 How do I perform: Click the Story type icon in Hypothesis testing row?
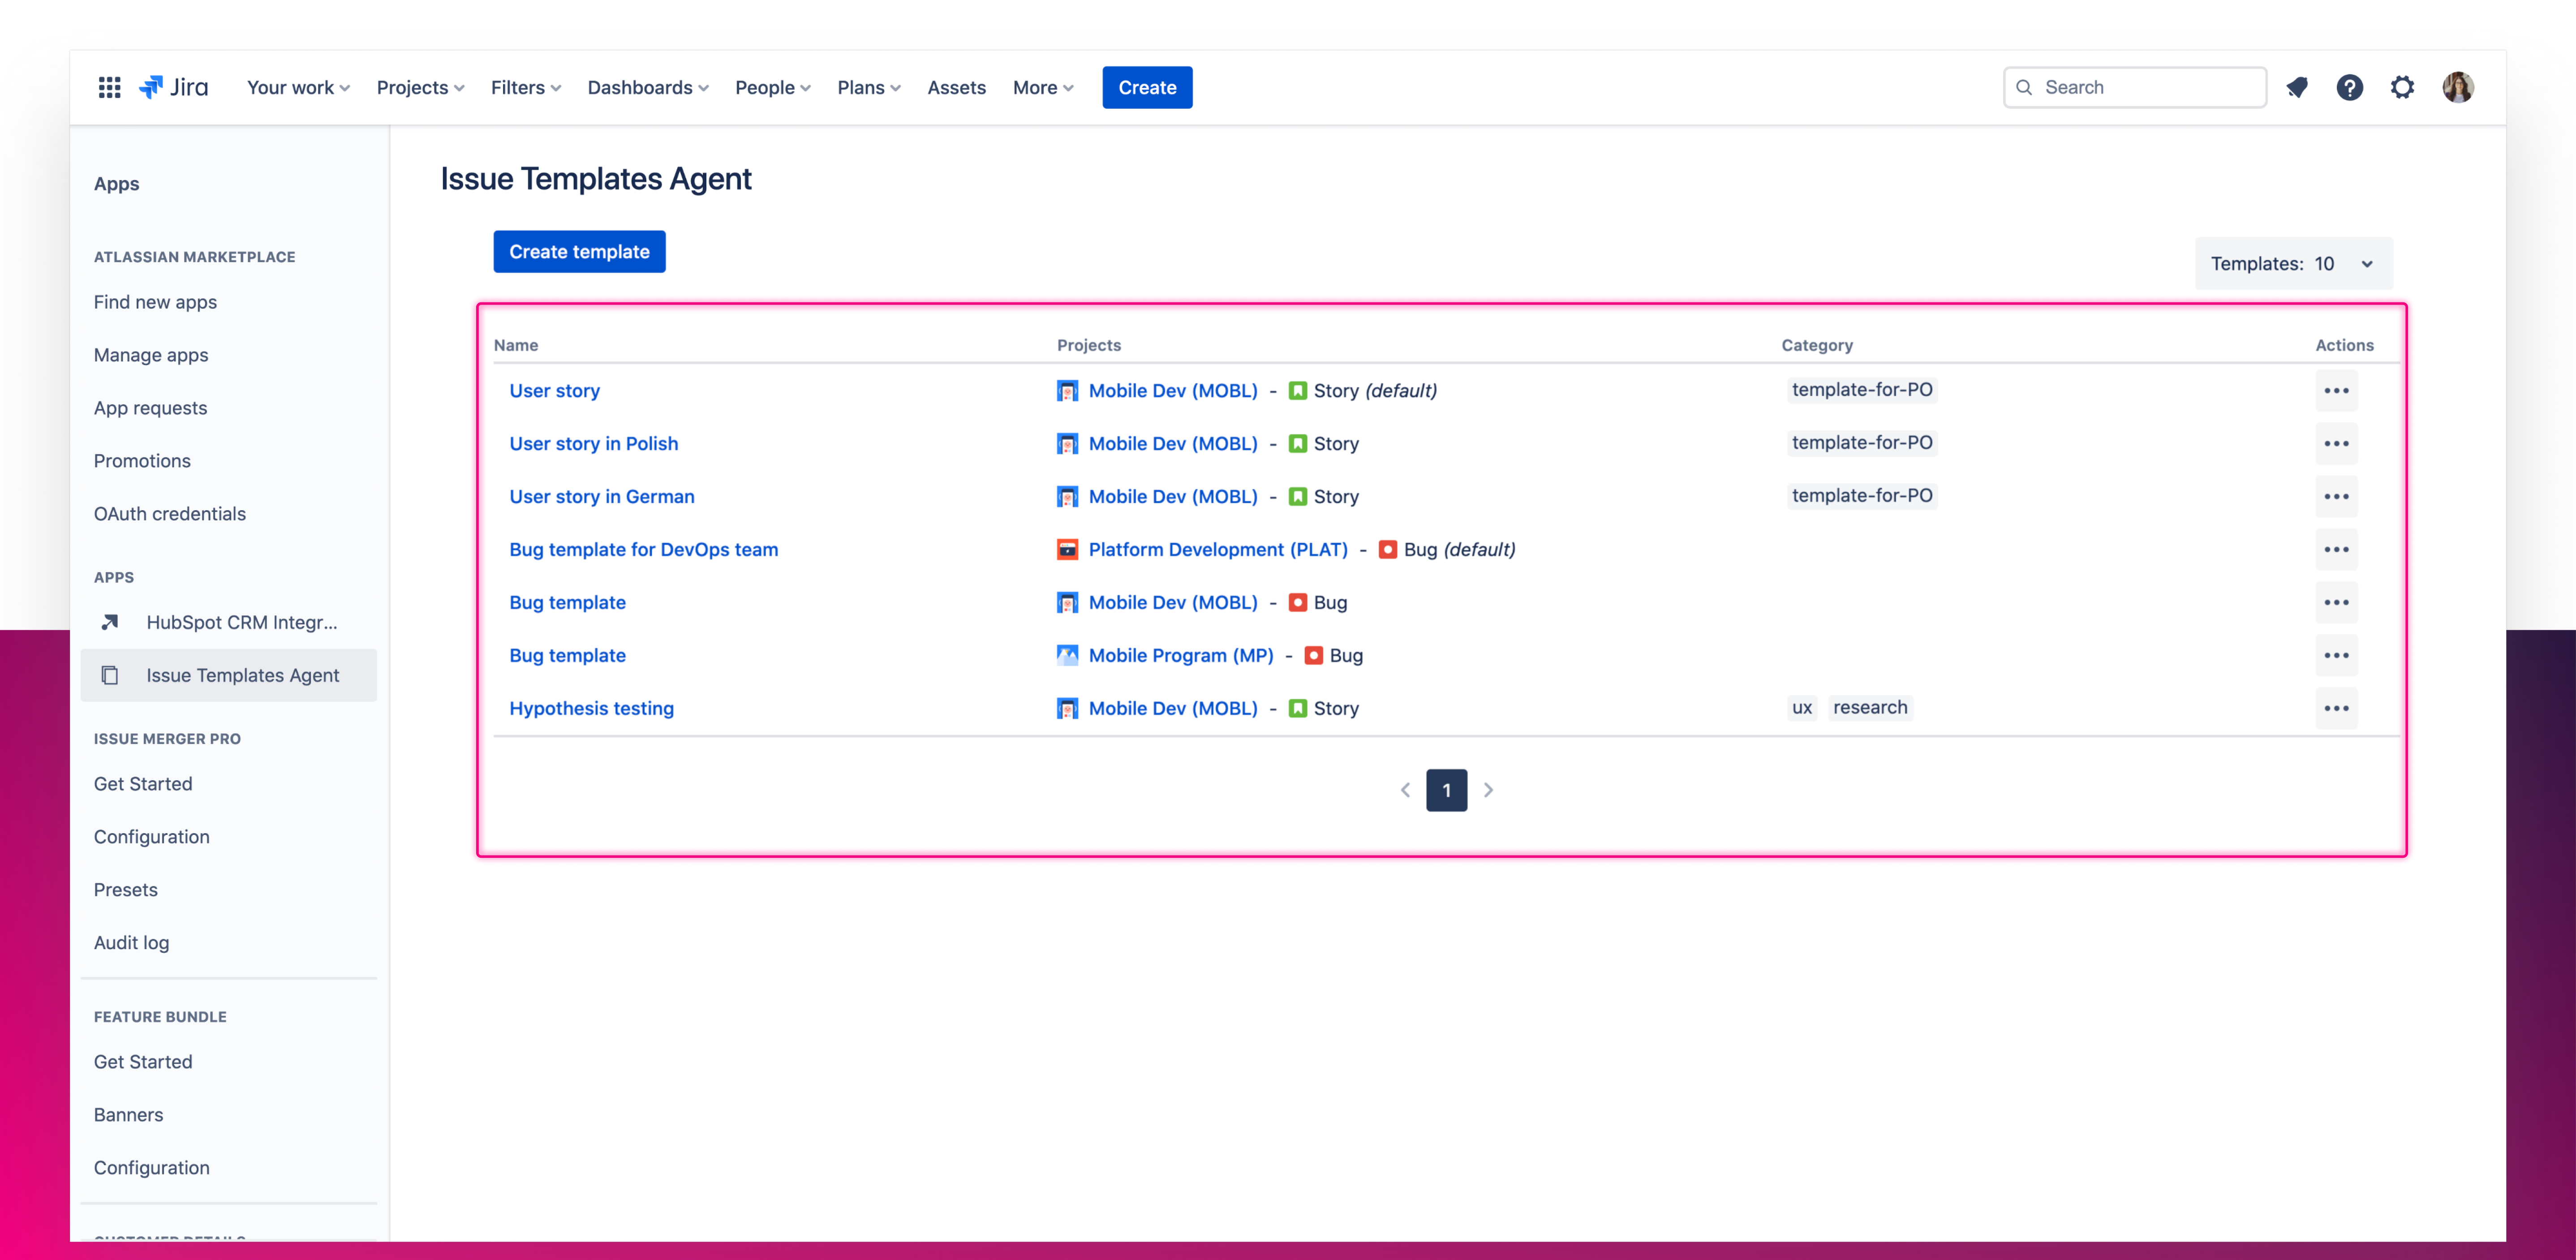(1298, 708)
